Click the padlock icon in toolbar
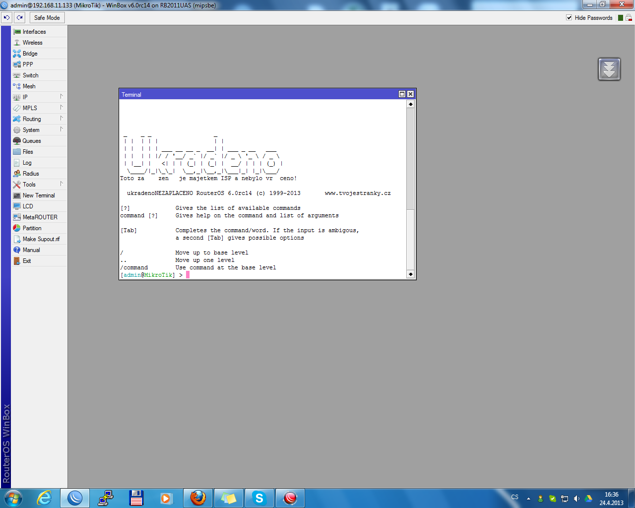 click(x=629, y=18)
